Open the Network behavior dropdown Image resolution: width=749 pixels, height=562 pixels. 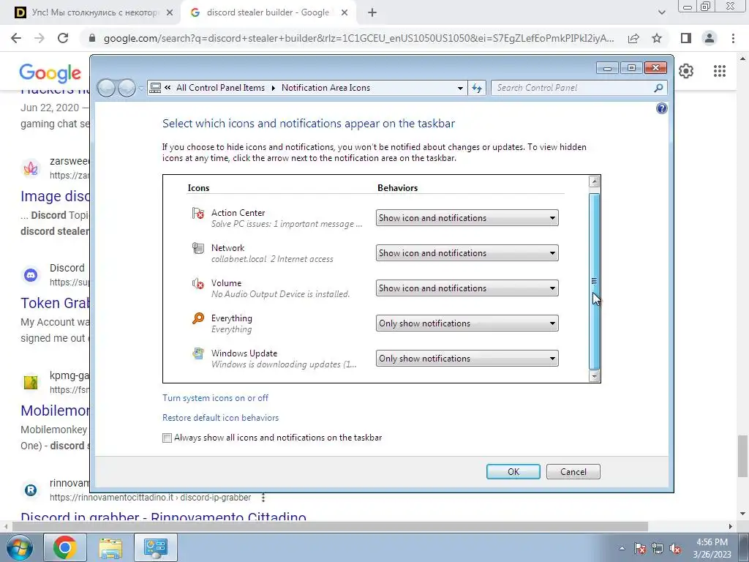coord(467,253)
